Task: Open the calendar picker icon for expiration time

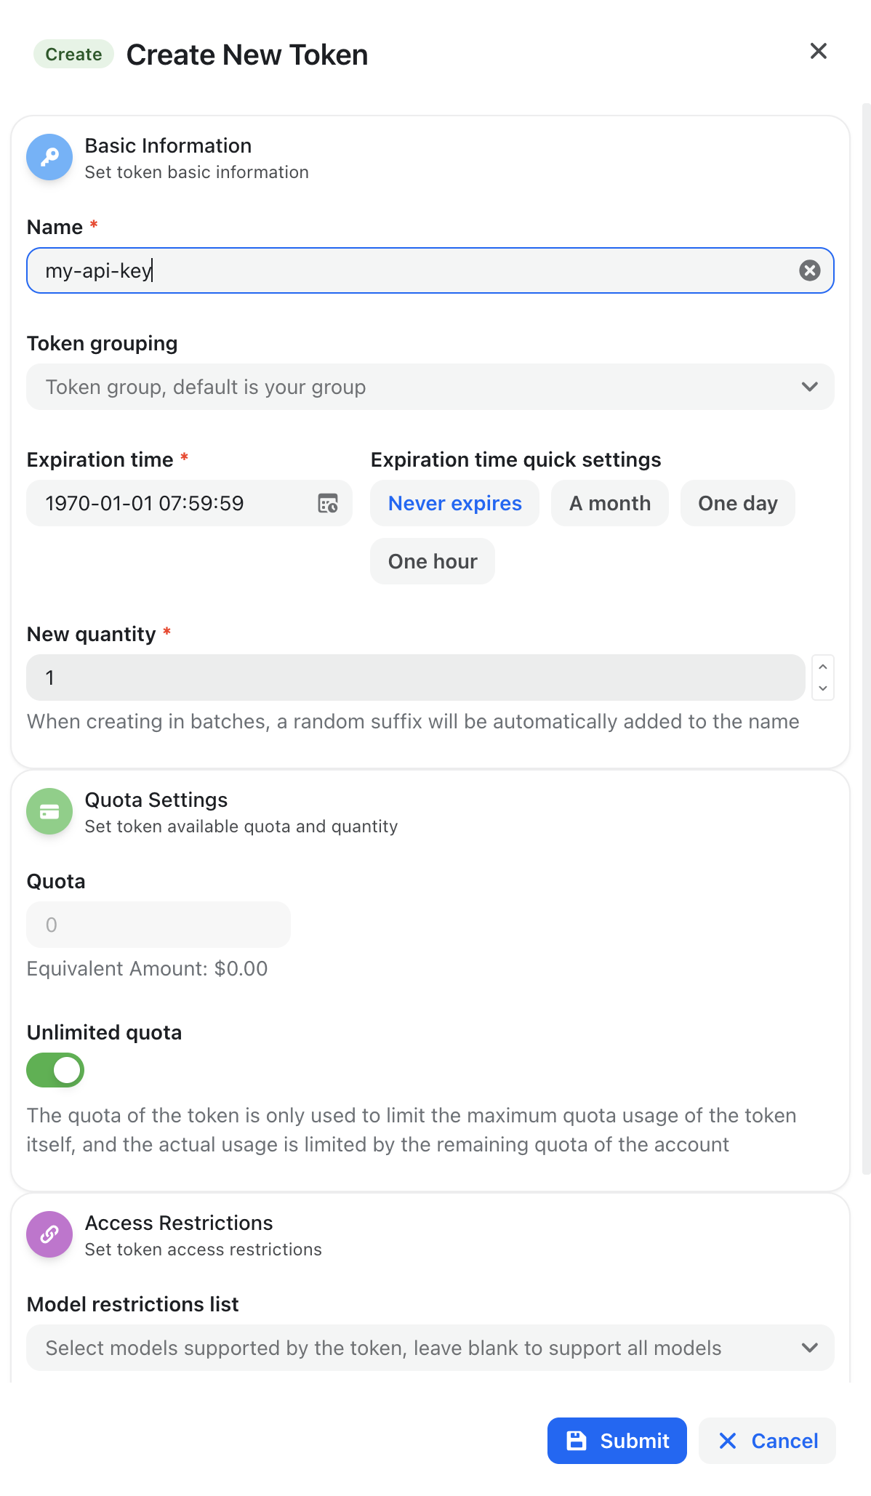Action: tap(328, 503)
